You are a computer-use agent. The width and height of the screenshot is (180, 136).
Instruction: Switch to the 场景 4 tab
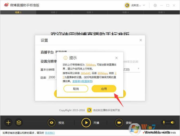click(125, 12)
